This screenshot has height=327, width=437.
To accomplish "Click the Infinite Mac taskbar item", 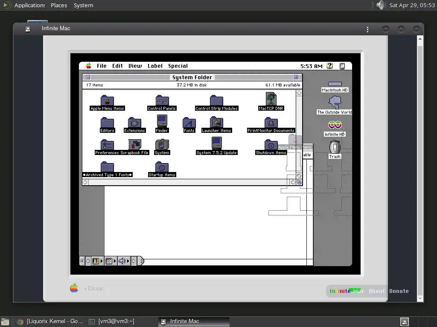I will (194, 321).
